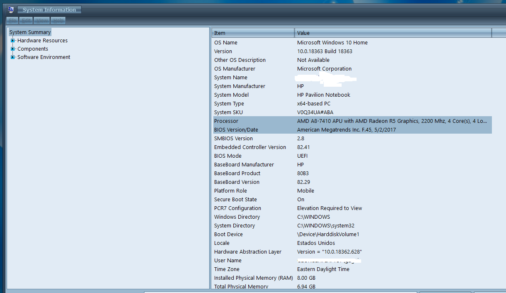Open the Edit menu

(27, 20)
